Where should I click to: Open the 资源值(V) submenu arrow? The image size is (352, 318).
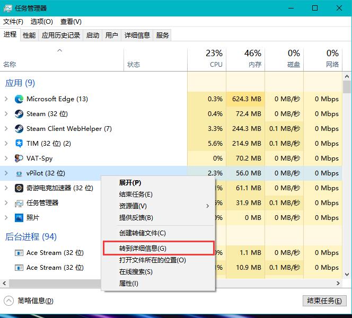pos(208,206)
